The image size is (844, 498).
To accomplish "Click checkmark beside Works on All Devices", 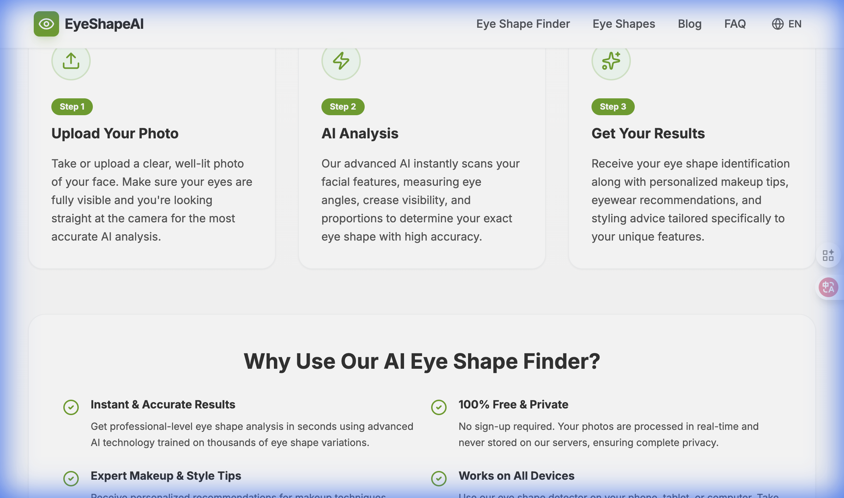I will click(x=439, y=479).
